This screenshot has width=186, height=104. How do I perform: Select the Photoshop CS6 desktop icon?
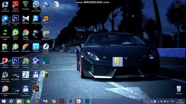click(15, 21)
